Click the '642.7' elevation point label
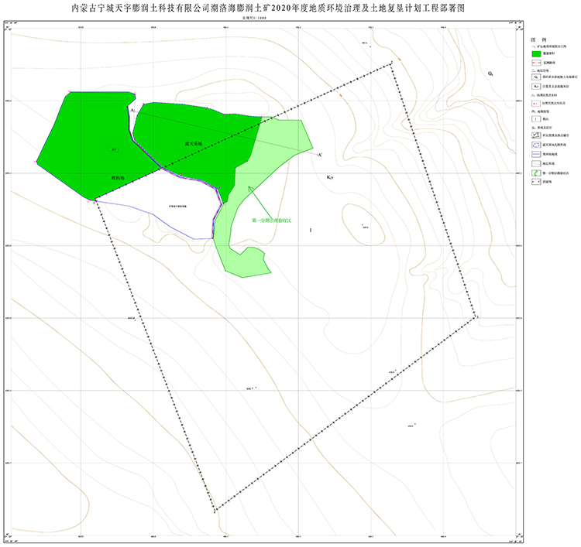 [249, 388]
